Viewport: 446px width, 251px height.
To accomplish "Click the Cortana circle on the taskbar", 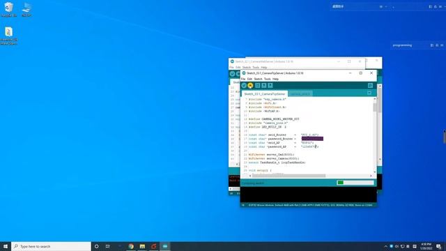I will (x=96, y=246).
